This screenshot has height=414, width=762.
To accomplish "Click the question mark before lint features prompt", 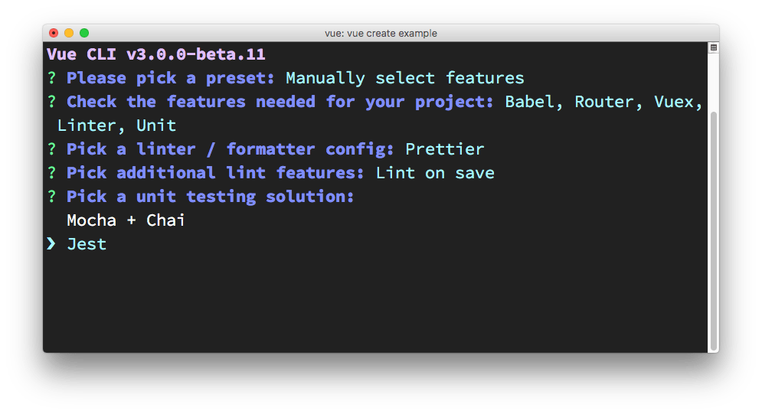I will point(51,173).
